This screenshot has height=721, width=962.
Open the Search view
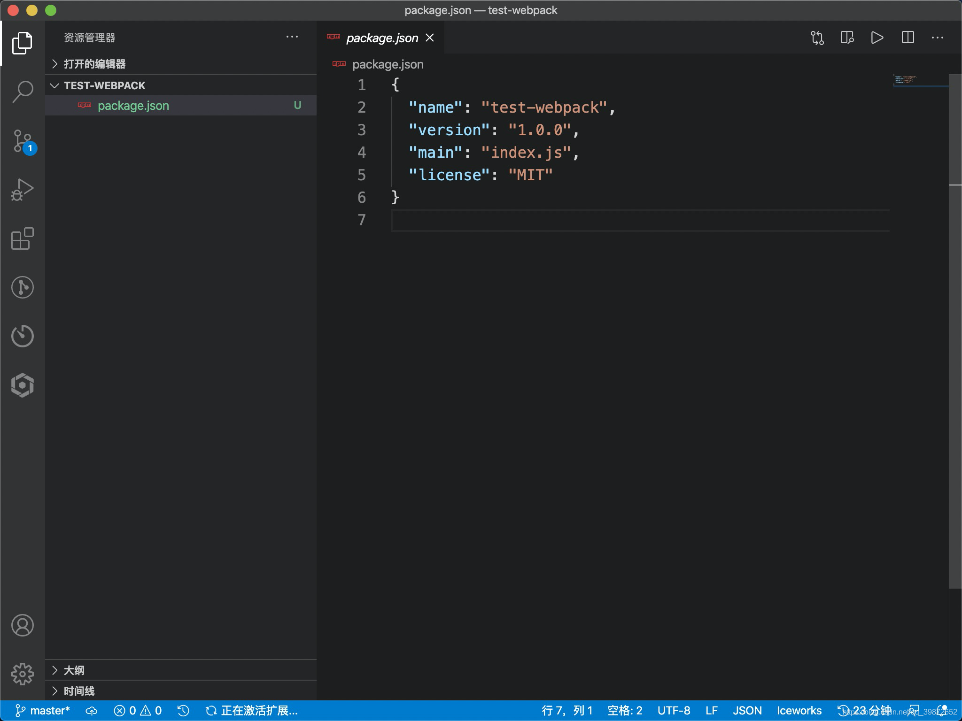(x=22, y=92)
